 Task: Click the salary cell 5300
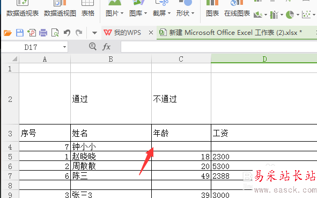pos(264,166)
